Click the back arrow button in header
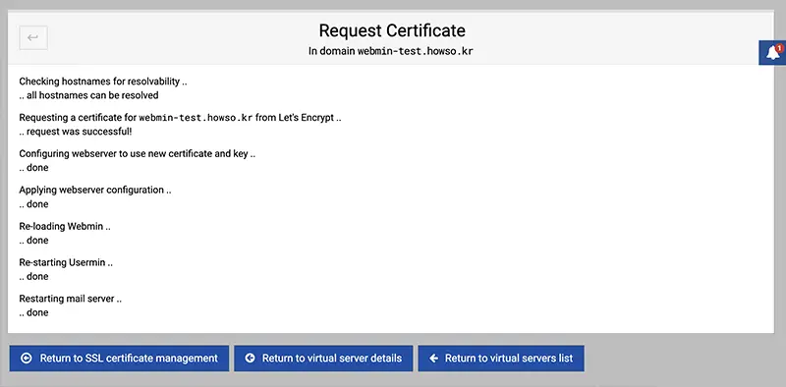Viewport: 786px width, 387px height. click(x=33, y=37)
